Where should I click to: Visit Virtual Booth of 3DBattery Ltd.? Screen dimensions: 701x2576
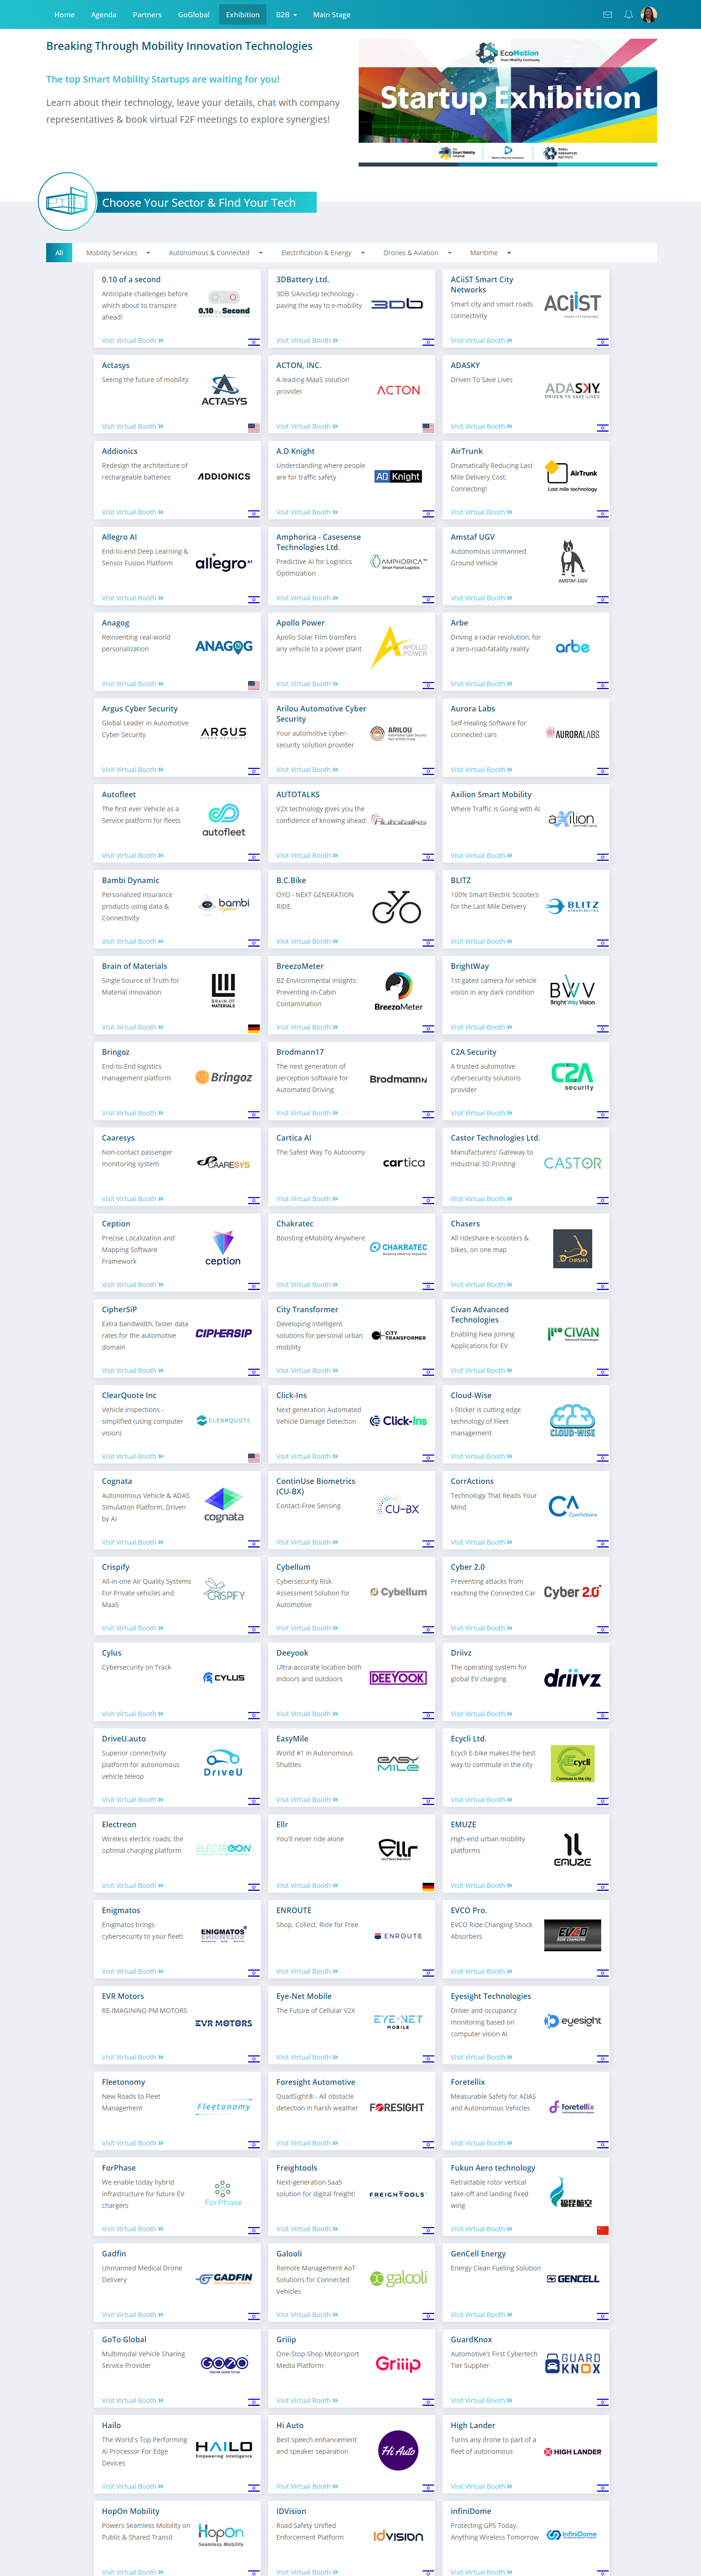[307, 341]
